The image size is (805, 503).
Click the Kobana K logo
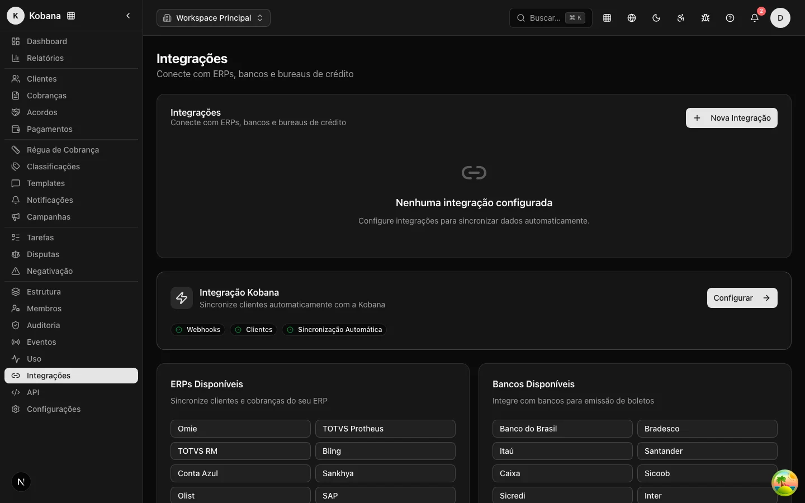click(x=16, y=16)
